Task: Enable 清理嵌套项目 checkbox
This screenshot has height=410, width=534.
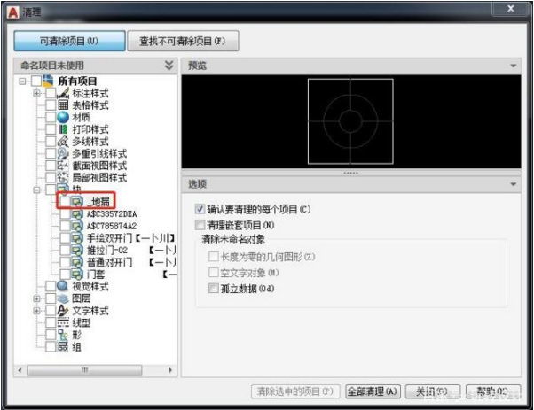Action: pyautogui.click(x=200, y=225)
